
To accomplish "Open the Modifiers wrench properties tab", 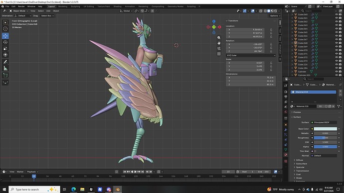I will (286, 130).
